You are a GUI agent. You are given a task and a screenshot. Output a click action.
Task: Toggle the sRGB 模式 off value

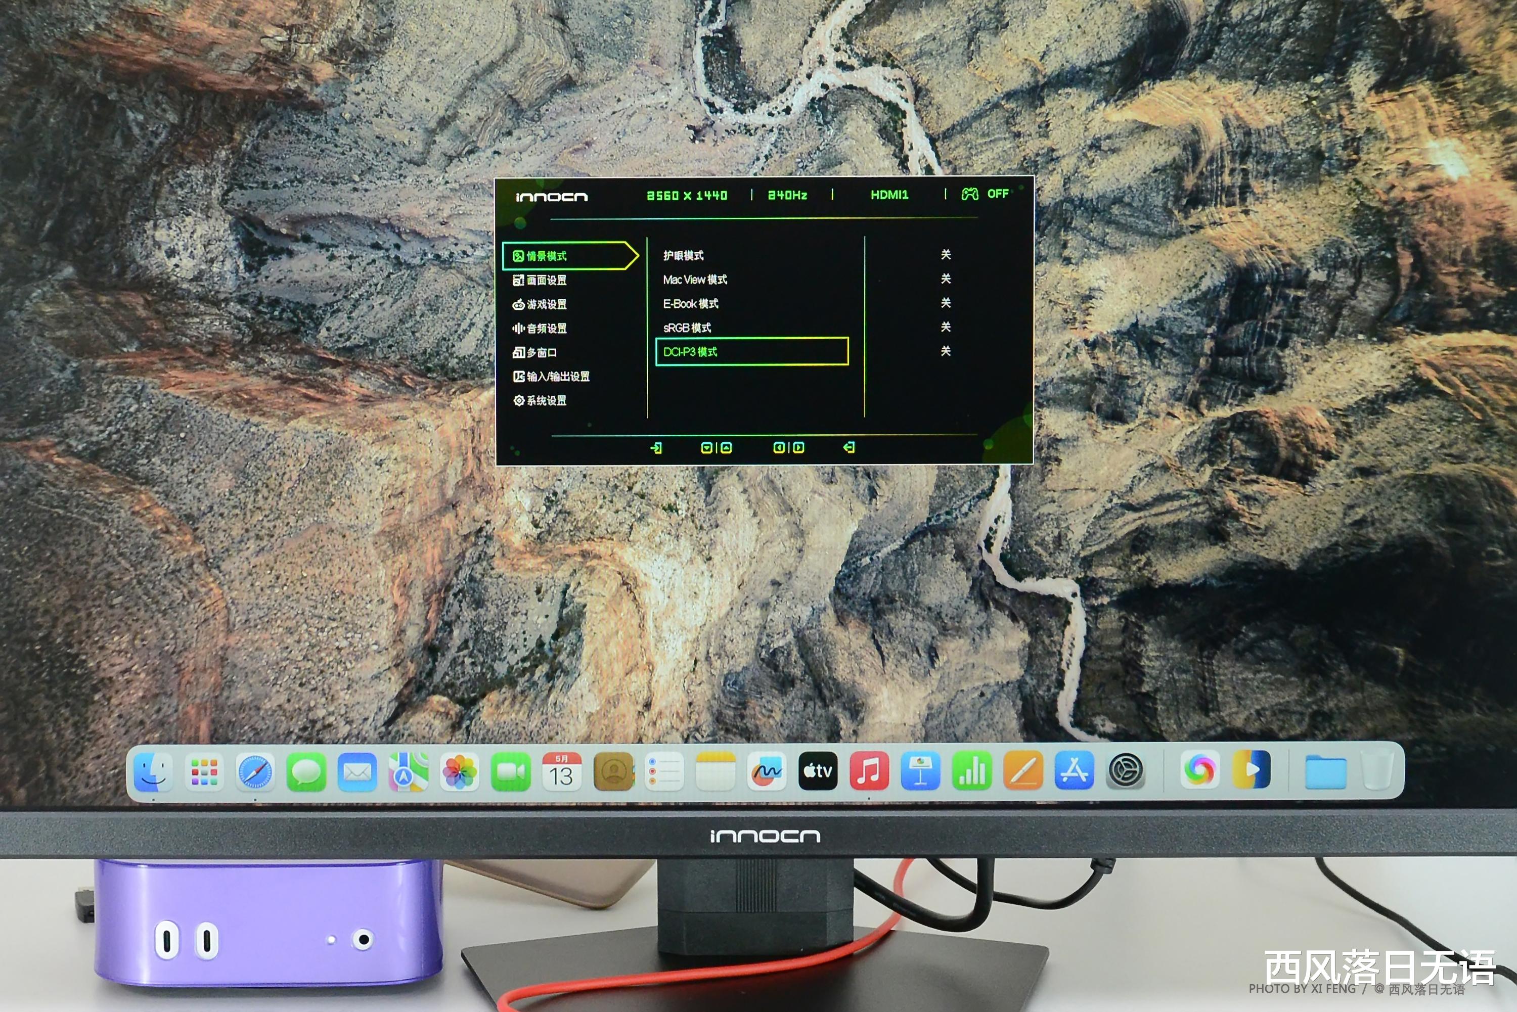tap(945, 327)
